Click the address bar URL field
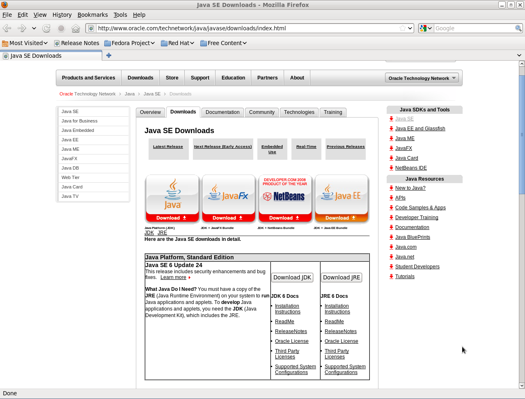Image resolution: width=525 pixels, height=399 pixels. pyautogui.click(x=248, y=28)
